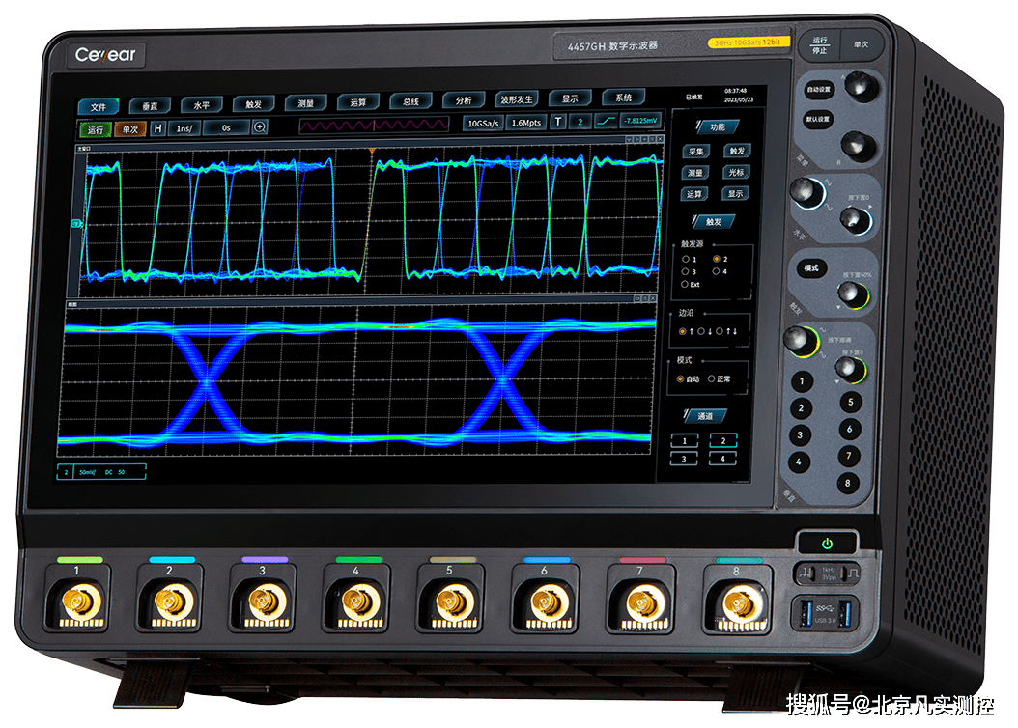The image size is (1018, 728).
Task: Open the 1ns/ timebase selector
Action: 185,127
